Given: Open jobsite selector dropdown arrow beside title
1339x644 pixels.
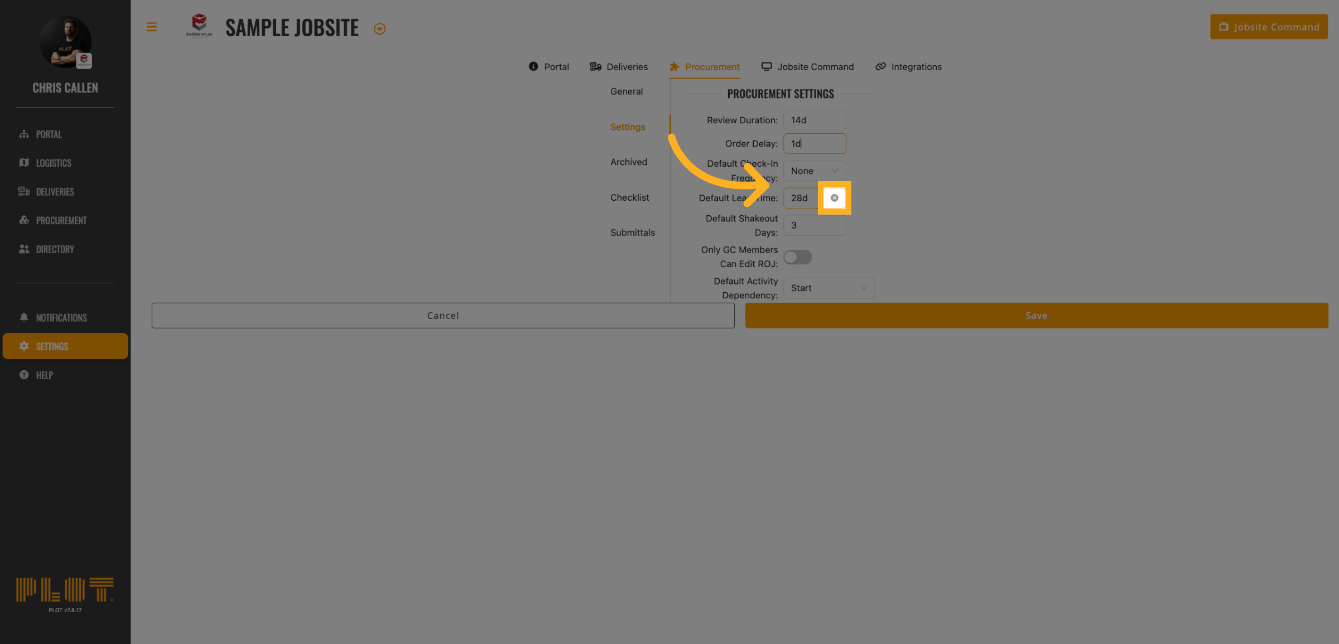Looking at the screenshot, I should [379, 29].
